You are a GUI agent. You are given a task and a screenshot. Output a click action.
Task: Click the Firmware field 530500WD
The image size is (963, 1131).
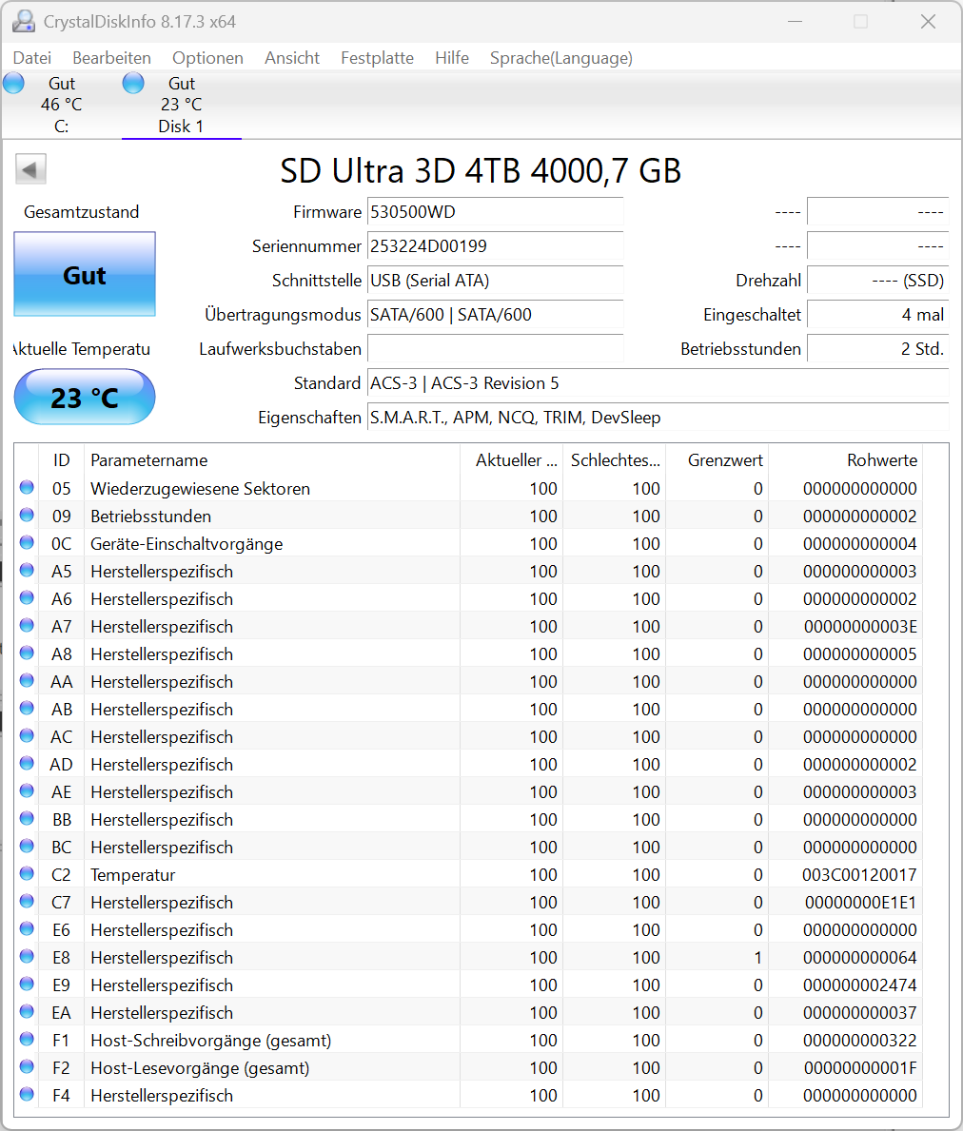[495, 212]
